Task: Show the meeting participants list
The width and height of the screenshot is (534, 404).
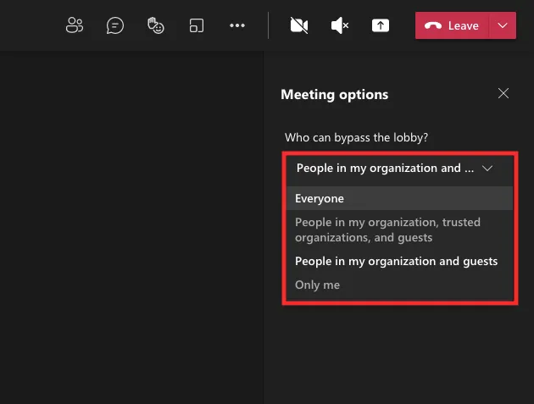Action: tap(75, 25)
